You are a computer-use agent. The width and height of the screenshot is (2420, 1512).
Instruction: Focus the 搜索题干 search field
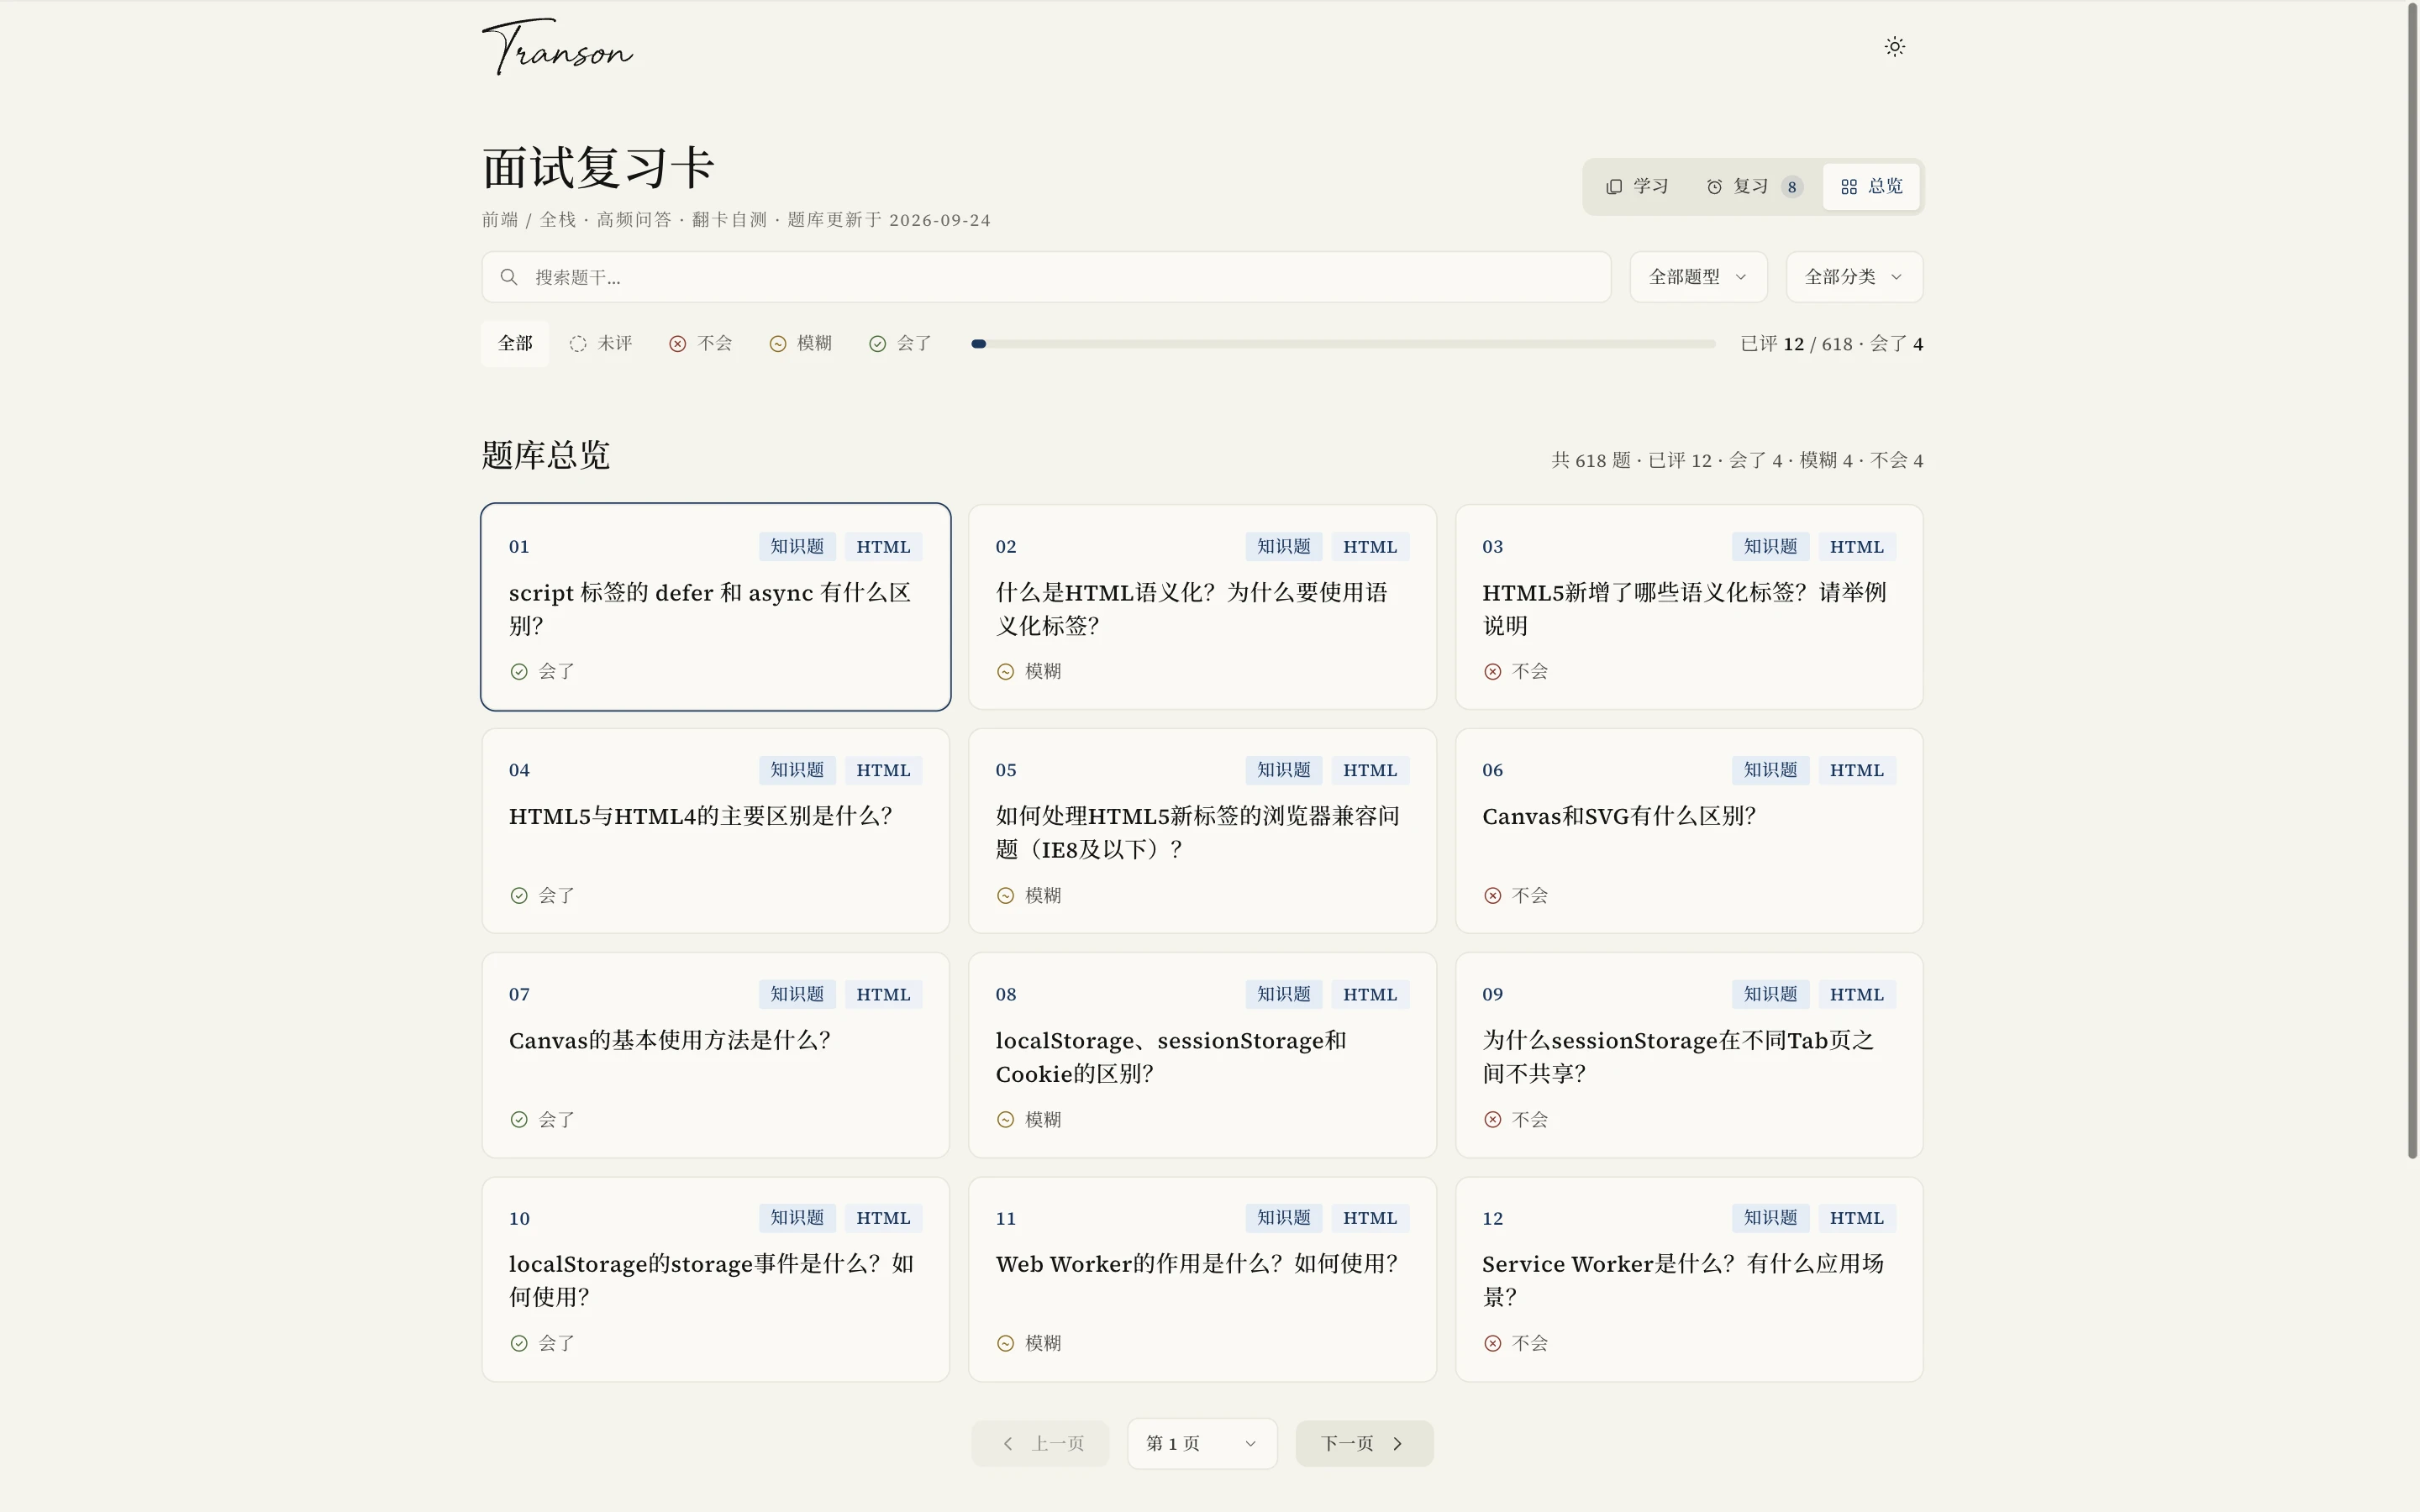point(1046,277)
